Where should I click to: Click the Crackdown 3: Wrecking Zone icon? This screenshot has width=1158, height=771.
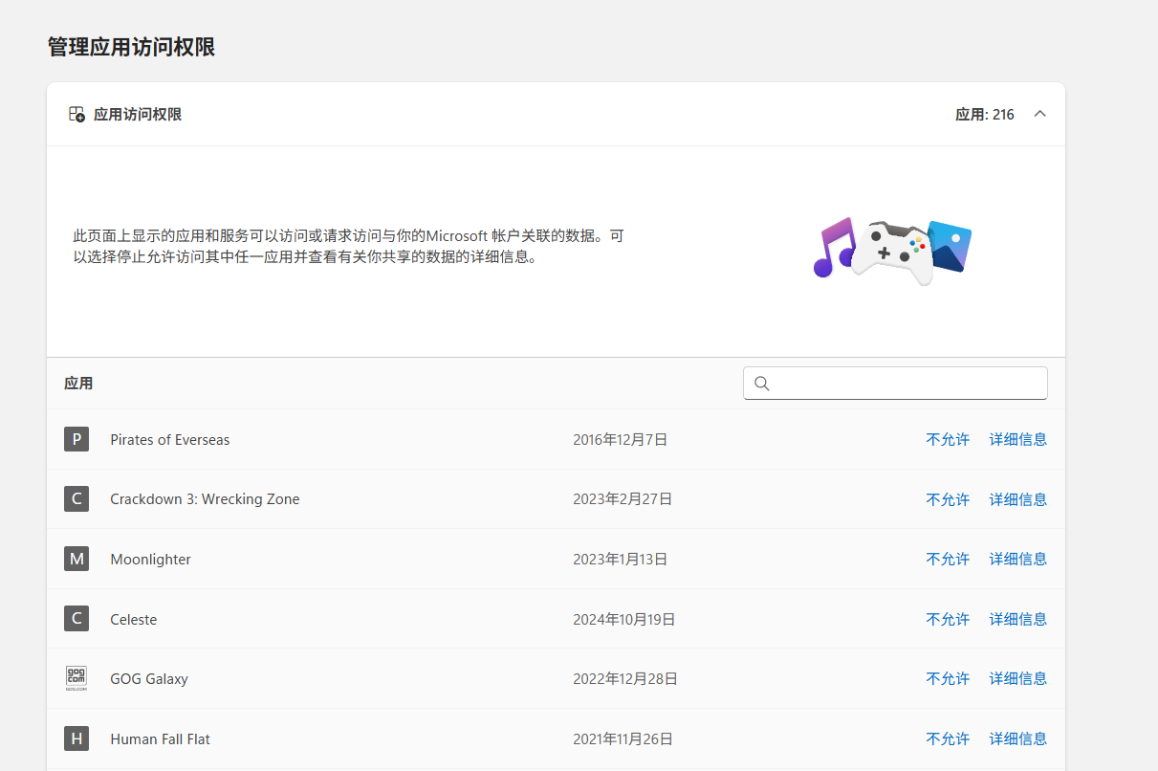76,498
